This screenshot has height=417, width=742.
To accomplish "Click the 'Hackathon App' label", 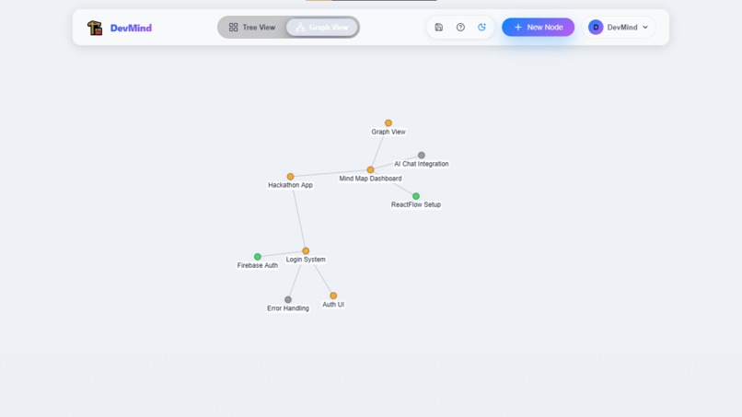I will tap(291, 185).
